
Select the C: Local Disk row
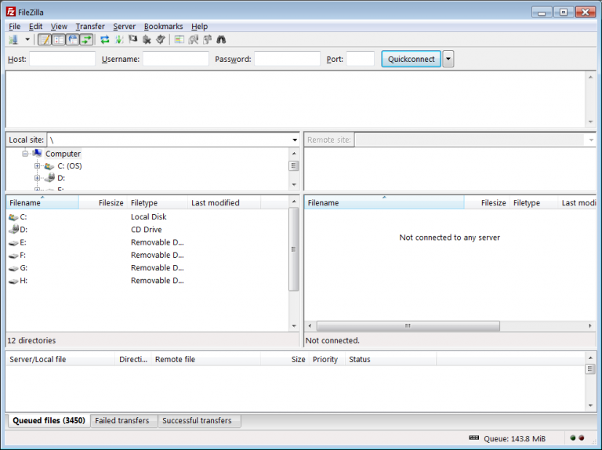coord(147,216)
